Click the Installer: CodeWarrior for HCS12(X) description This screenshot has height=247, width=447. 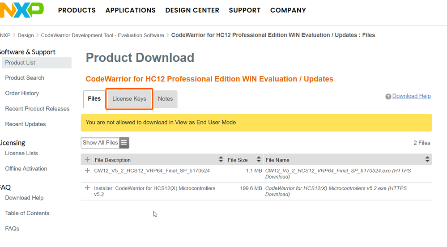click(x=154, y=191)
